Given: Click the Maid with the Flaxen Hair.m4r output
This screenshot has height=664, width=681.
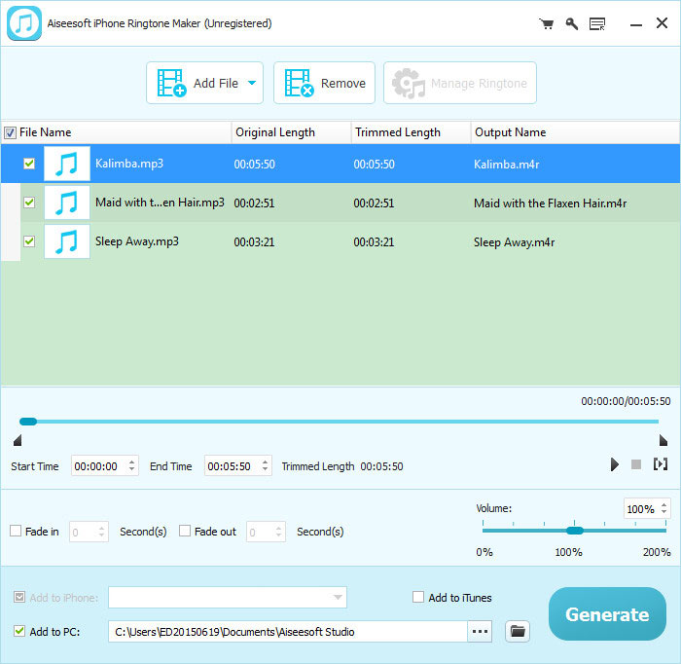Looking at the screenshot, I should [550, 203].
